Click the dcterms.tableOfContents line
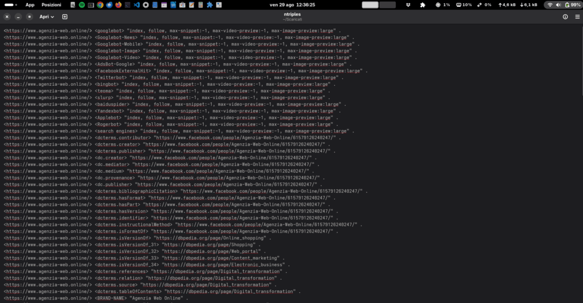583x303 pixels. point(152,292)
